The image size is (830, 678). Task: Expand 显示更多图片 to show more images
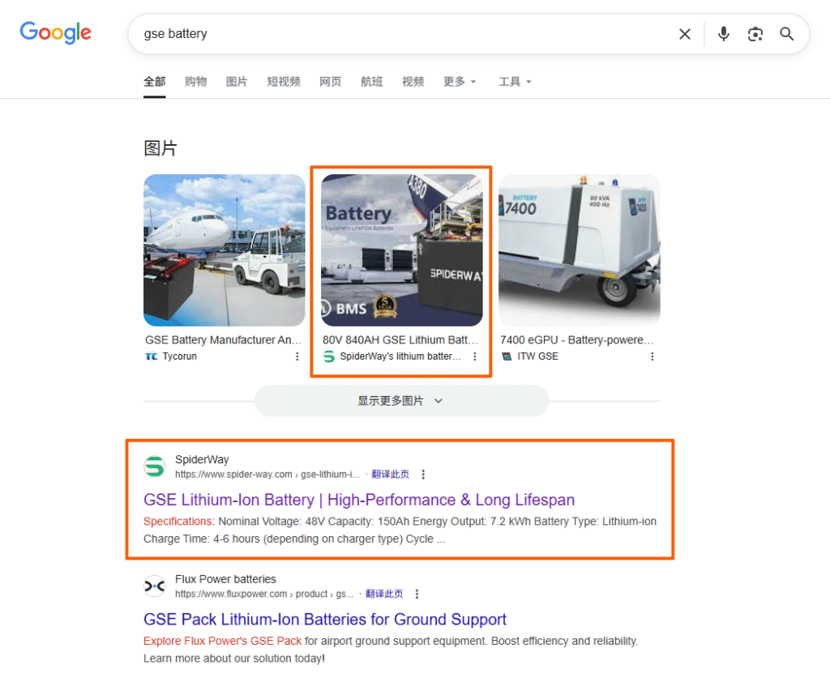click(401, 401)
